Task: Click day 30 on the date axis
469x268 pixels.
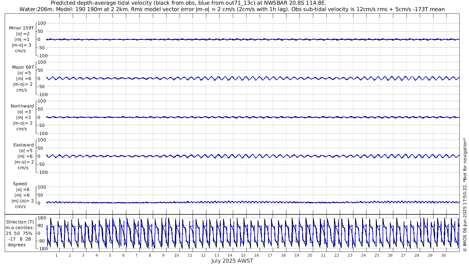Action: pyautogui.click(x=444, y=255)
